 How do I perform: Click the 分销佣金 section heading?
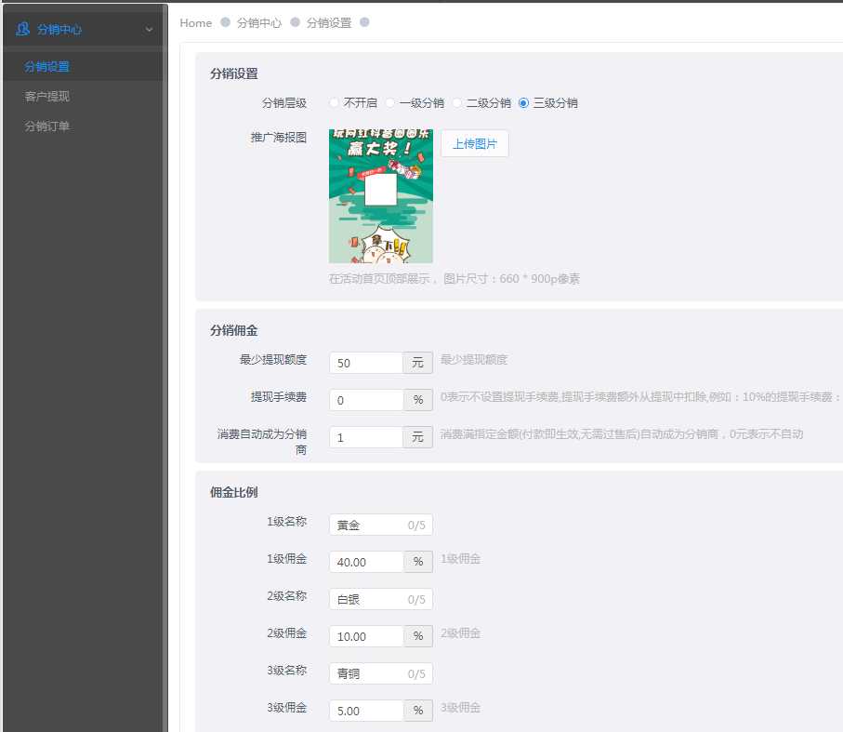pos(234,330)
